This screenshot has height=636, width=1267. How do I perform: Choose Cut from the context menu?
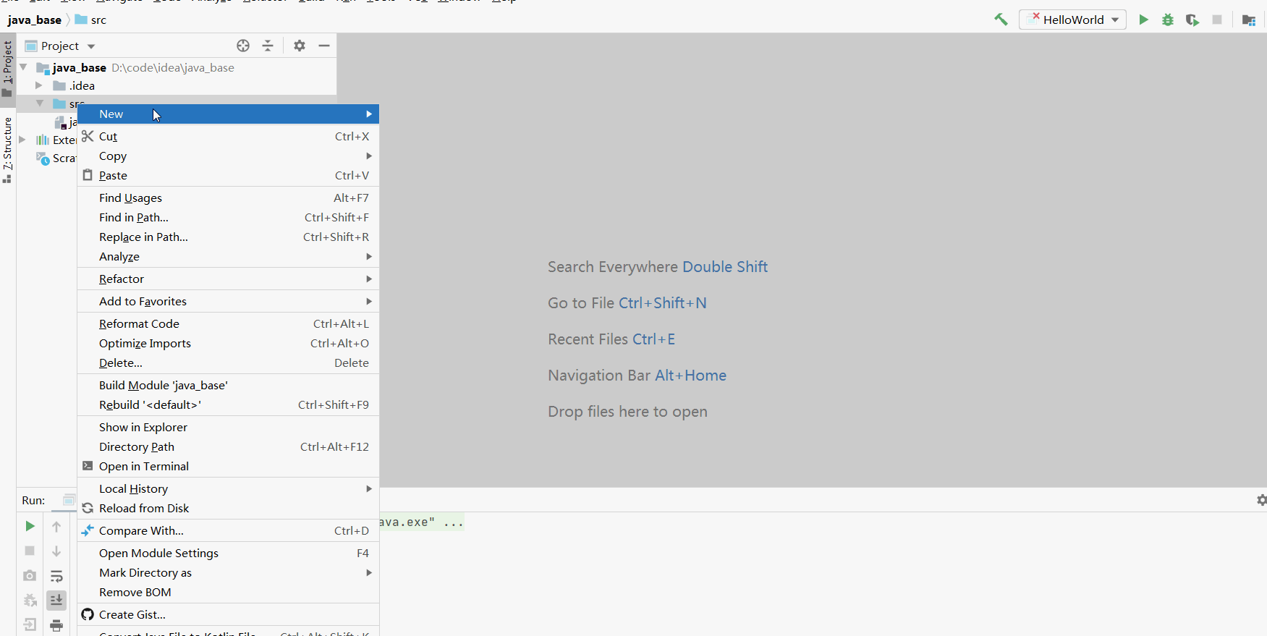pos(228,137)
